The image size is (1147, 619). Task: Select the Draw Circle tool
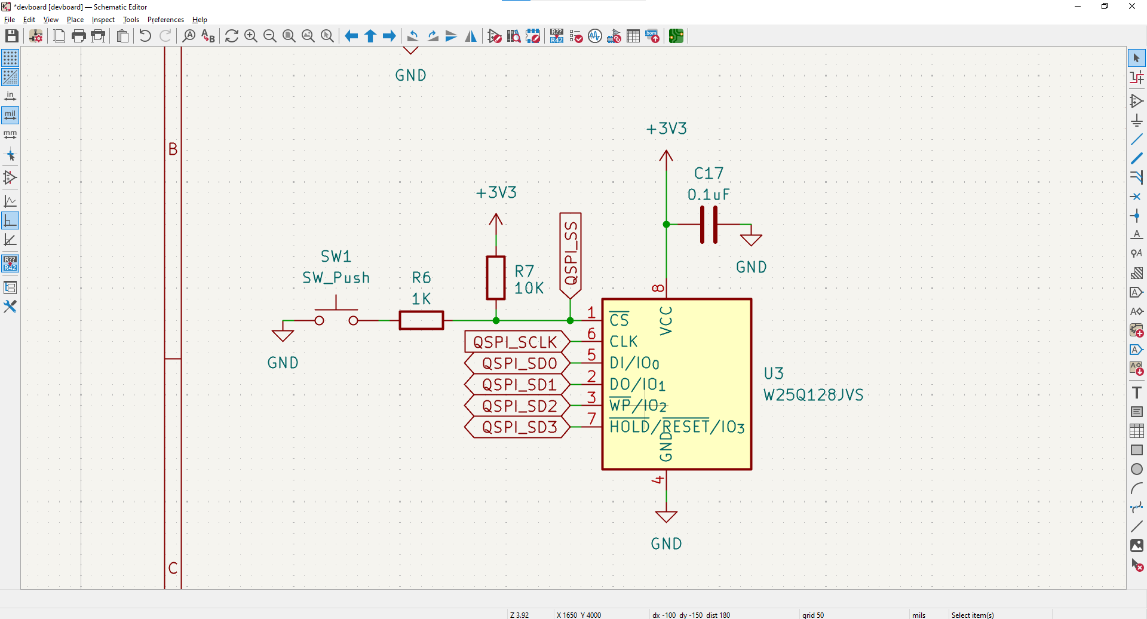tap(1136, 469)
